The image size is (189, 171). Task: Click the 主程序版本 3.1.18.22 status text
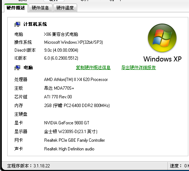click(28, 166)
